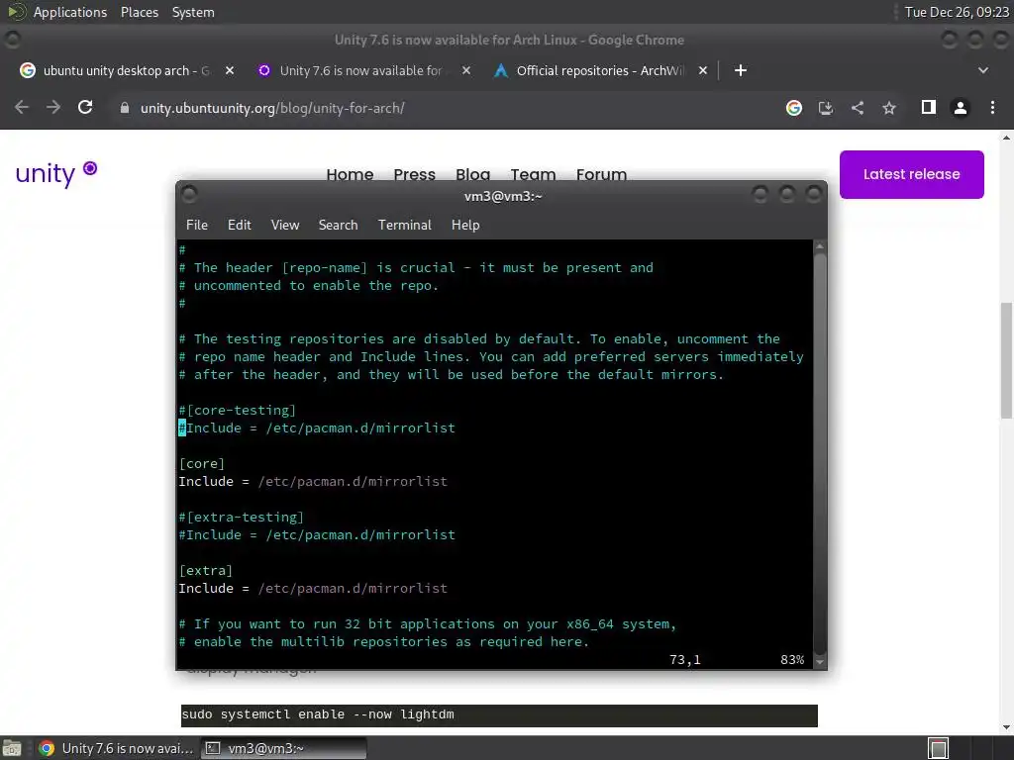Click terminal scrollbar down arrow
Image resolution: width=1014 pixels, height=760 pixels.
click(820, 662)
